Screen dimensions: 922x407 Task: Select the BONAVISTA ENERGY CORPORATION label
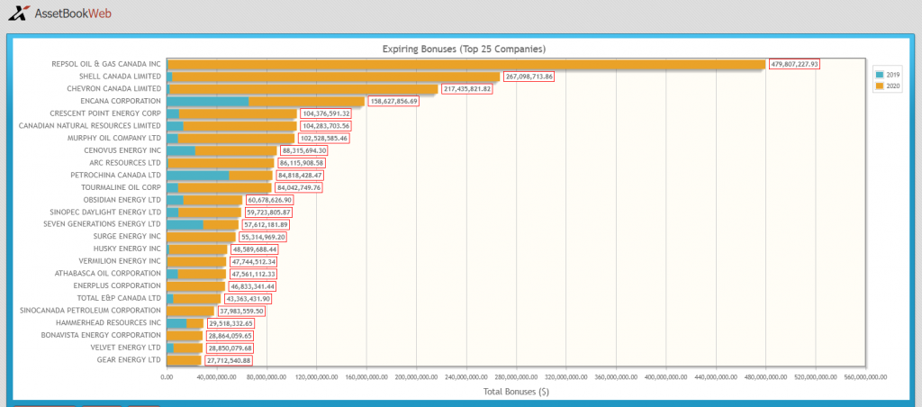101,335
